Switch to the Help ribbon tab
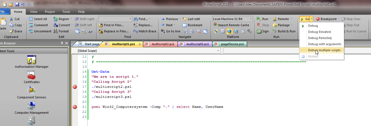The width and height of the screenshot is (371, 126). coord(81,12)
